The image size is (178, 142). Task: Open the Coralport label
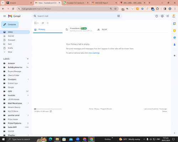[15, 80]
